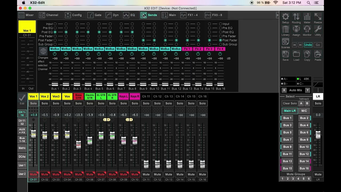
Task: Open the EQ tab
Action: pyautogui.click(x=129, y=15)
